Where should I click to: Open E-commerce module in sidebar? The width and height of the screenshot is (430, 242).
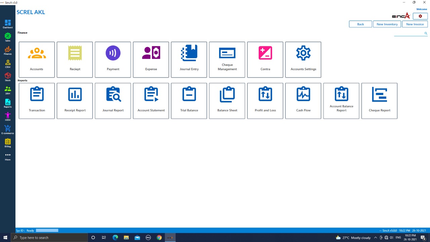click(8, 130)
